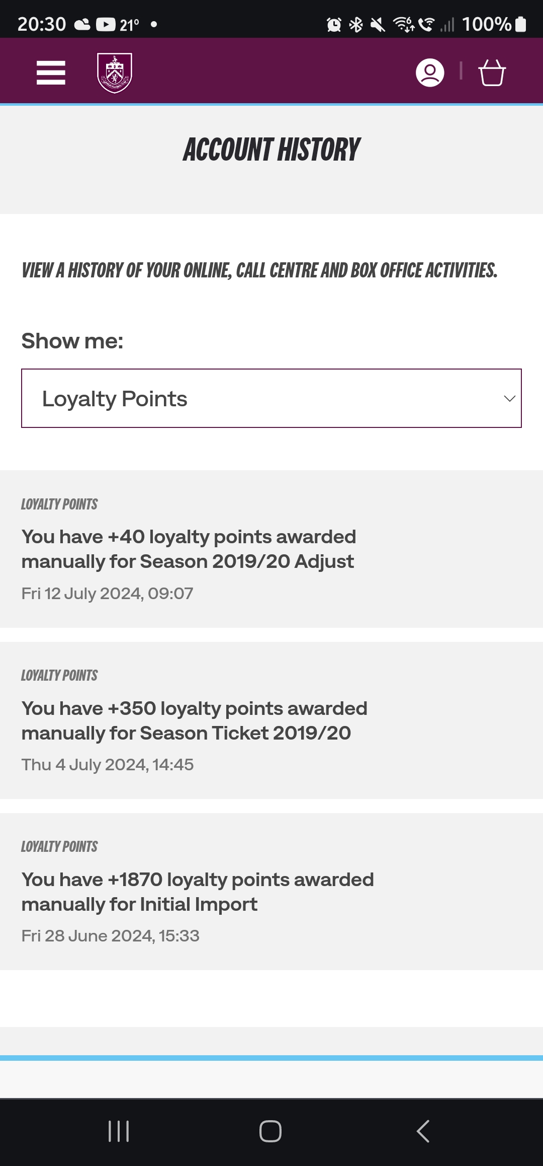Go back with Android back arrow
Image resolution: width=543 pixels, height=1166 pixels.
423,1131
